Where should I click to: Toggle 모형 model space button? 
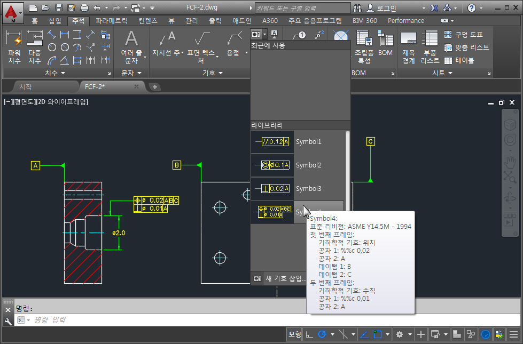[294, 334]
